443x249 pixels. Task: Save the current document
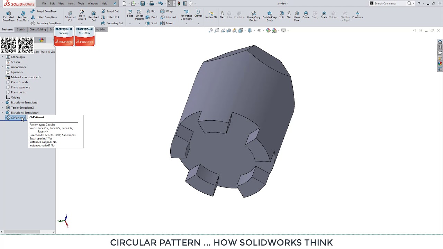point(142,3)
